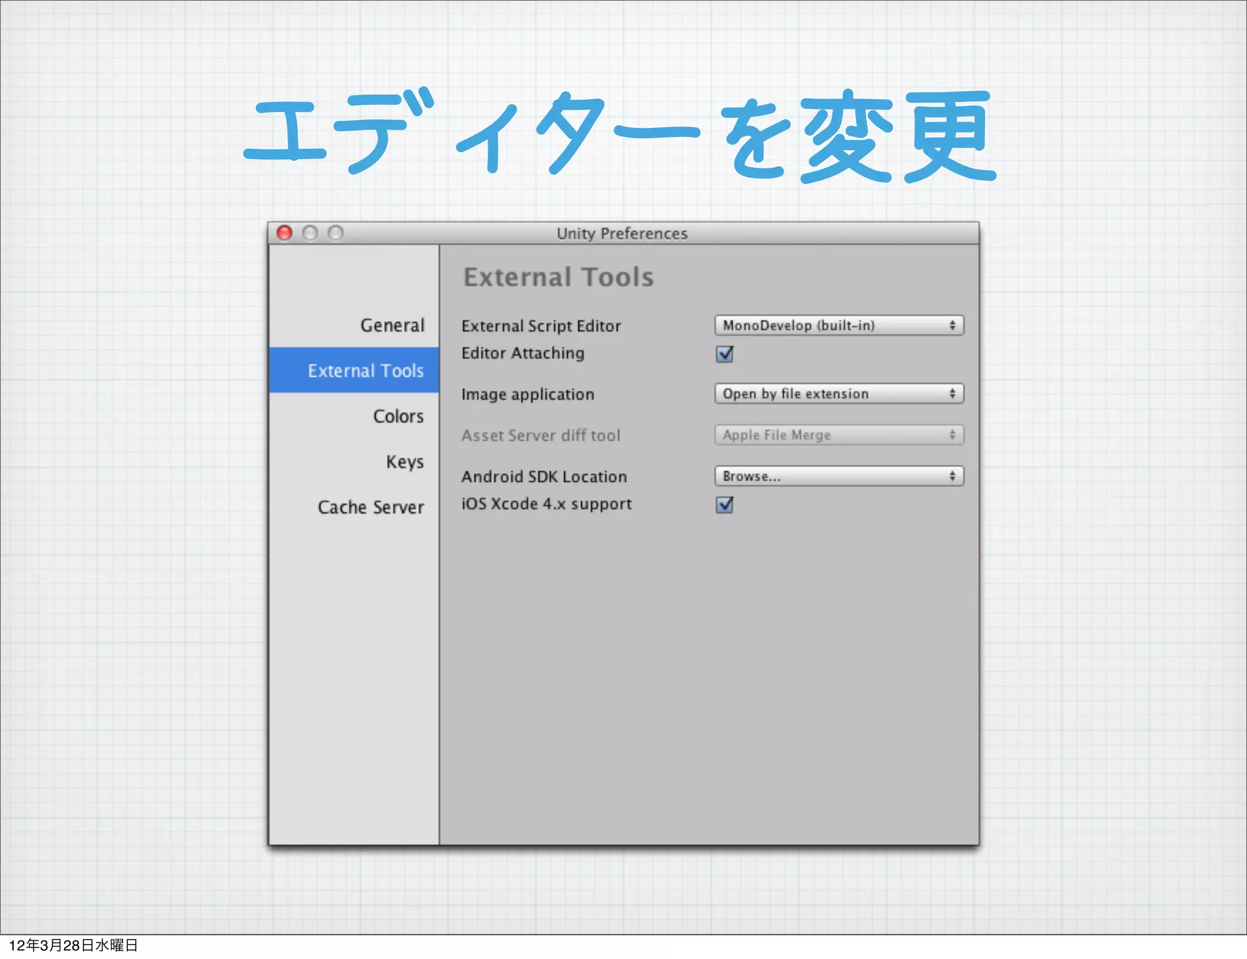
Task: Click the minimize window button
Action: pyautogui.click(x=310, y=233)
